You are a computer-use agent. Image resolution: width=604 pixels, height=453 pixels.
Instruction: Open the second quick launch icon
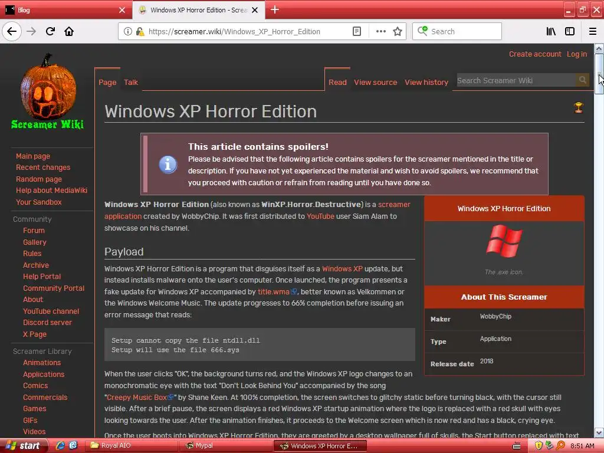(73, 446)
